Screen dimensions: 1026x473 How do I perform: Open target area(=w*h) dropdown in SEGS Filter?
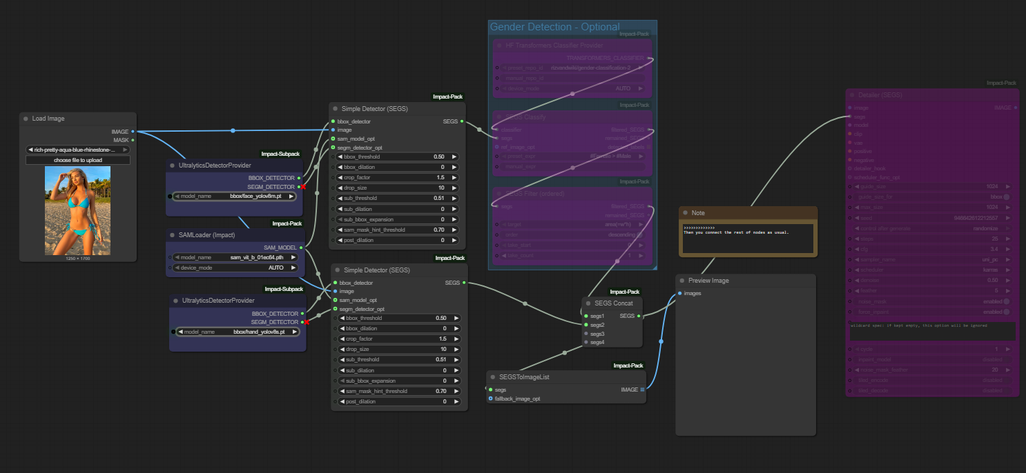click(x=573, y=224)
